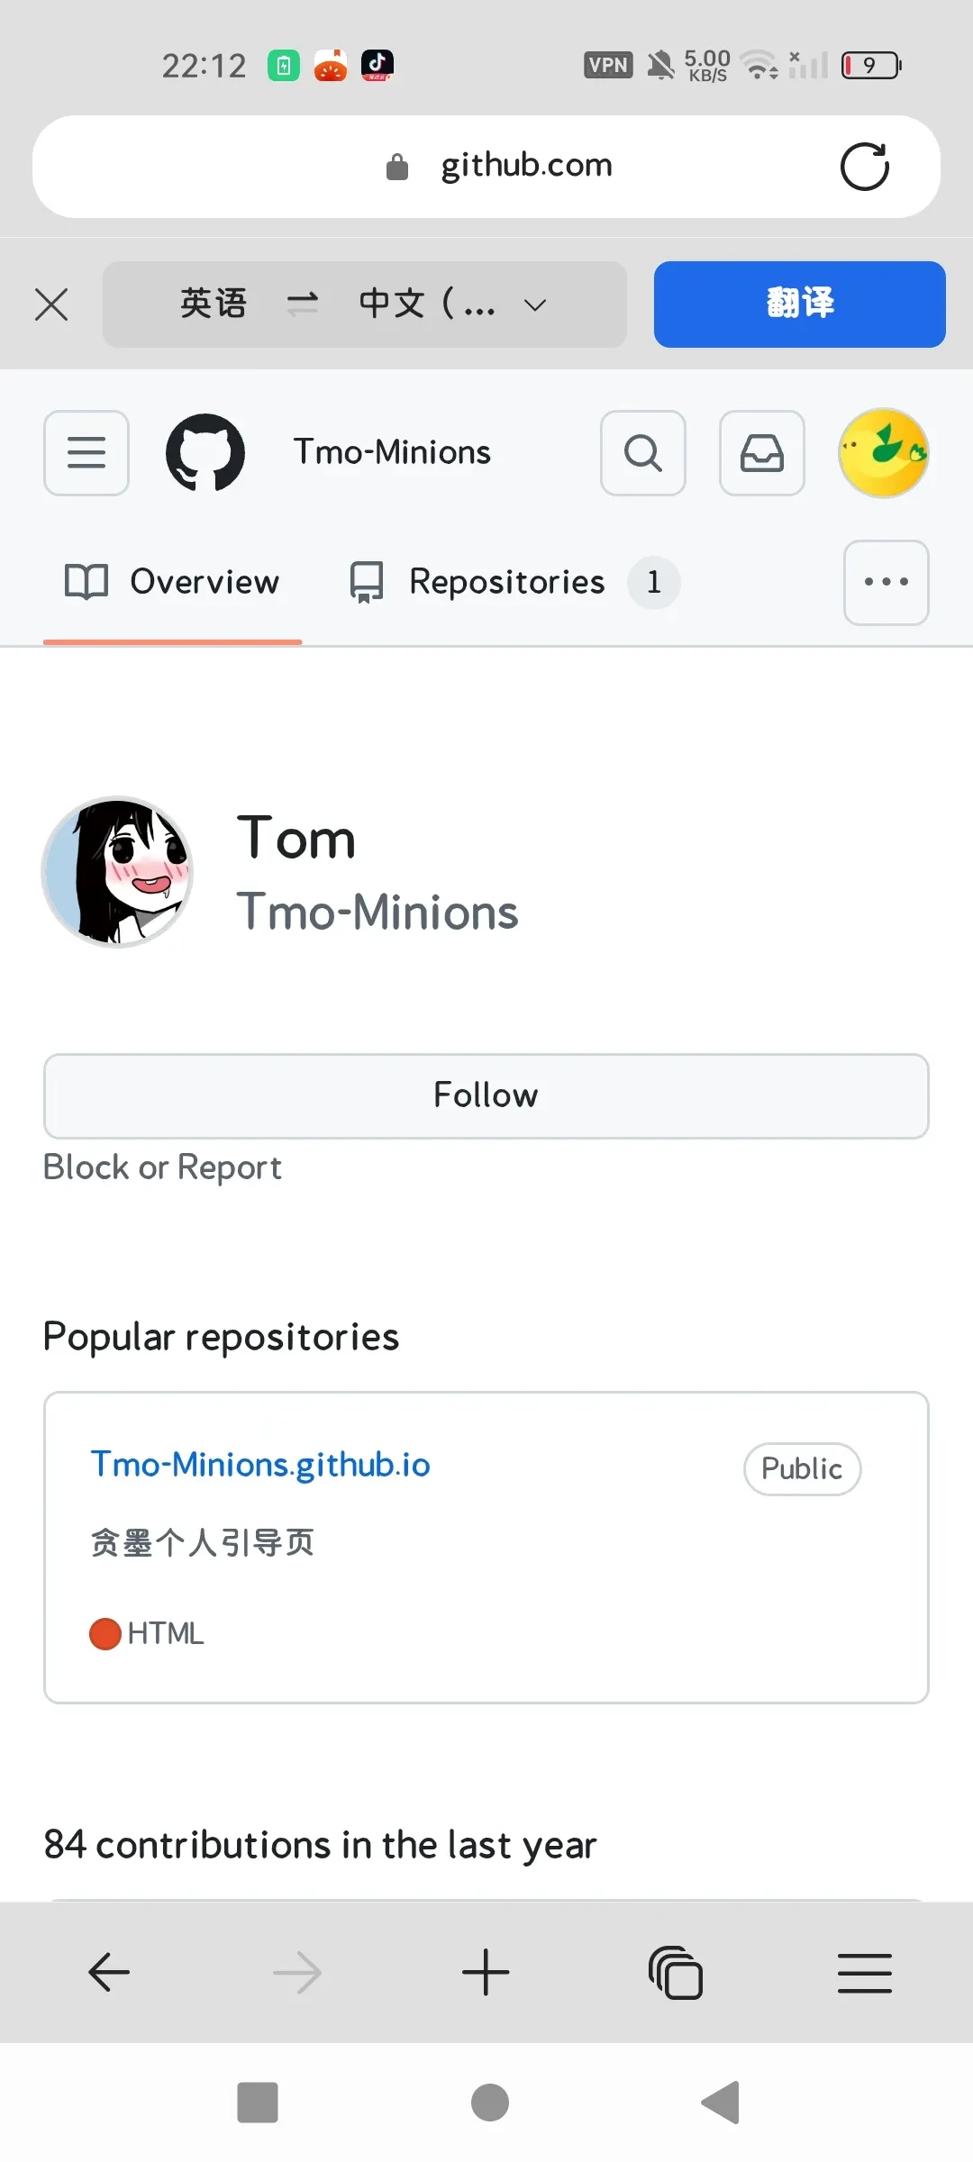Image resolution: width=973 pixels, height=2162 pixels.
Task: Open the notifications inbox icon
Action: [x=762, y=452]
